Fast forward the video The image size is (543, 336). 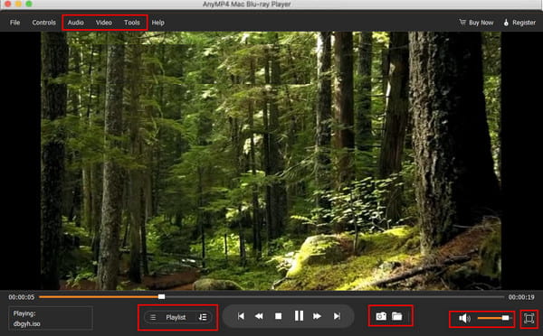coord(317,316)
